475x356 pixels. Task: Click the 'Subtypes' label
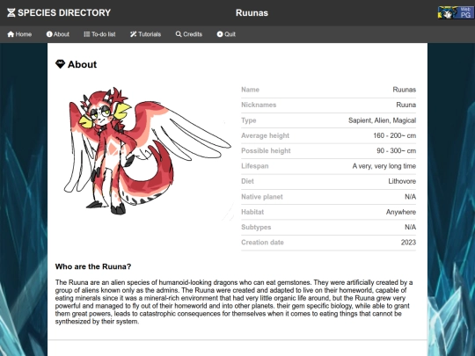pos(256,227)
